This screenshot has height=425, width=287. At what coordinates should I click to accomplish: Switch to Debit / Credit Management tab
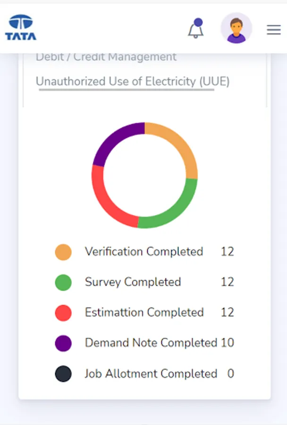click(x=106, y=57)
